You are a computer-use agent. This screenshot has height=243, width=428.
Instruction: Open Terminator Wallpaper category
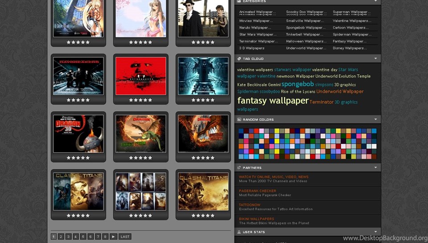(x=259, y=41)
